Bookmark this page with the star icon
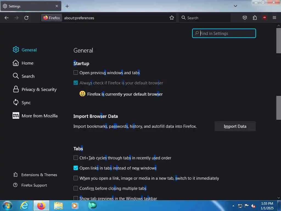This screenshot has width=281, height=211. point(172,18)
